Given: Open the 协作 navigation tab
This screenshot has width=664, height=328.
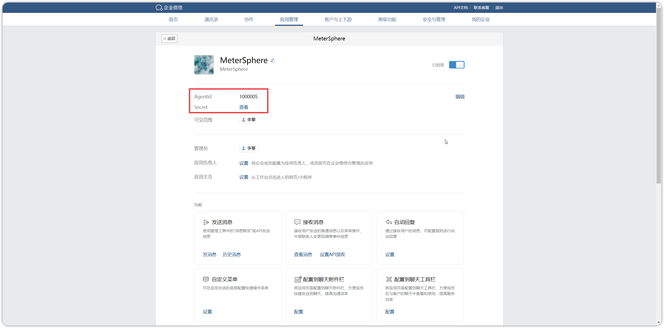Looking at the screenshot, I should (x=249, y=20).
